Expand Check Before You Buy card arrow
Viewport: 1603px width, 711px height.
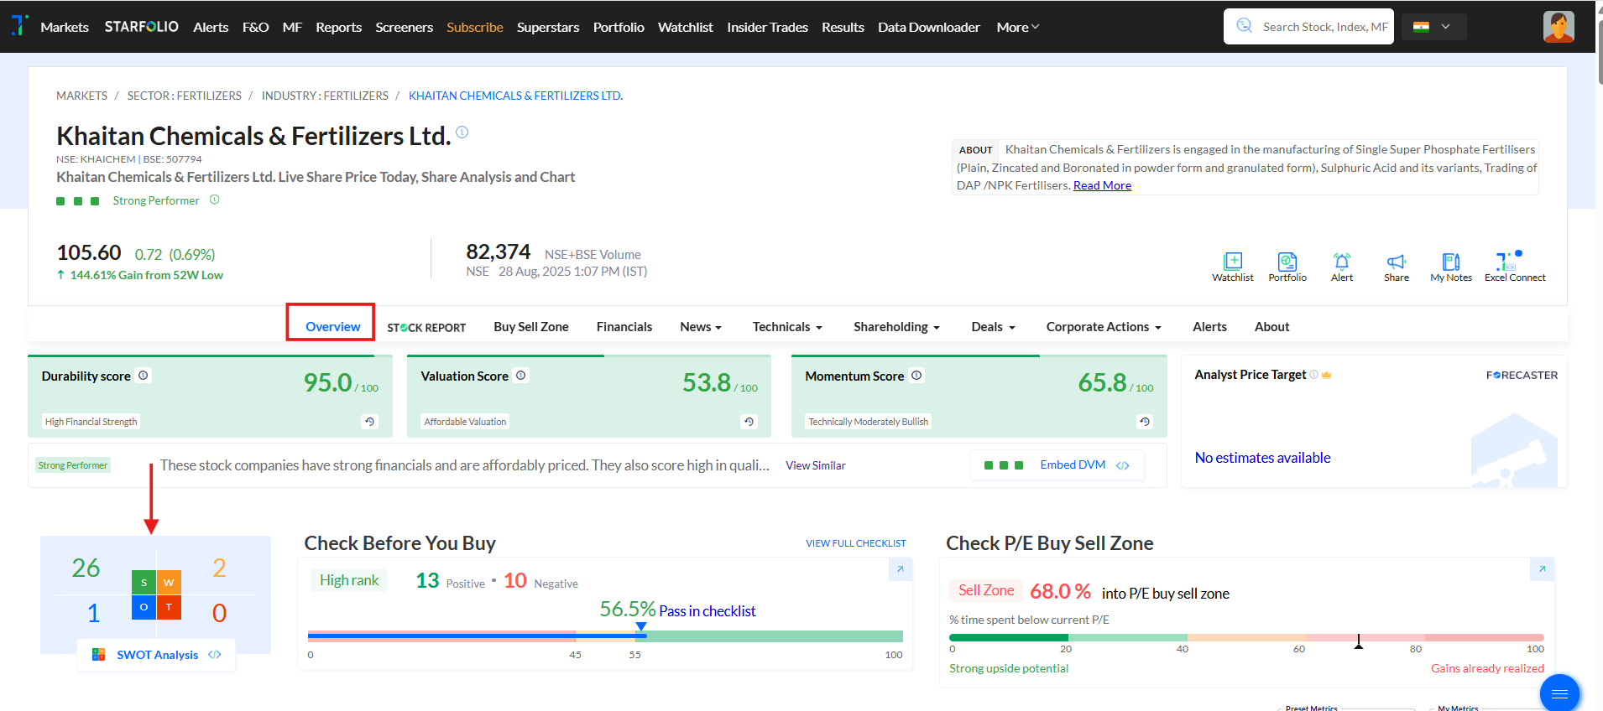[900, 569]
